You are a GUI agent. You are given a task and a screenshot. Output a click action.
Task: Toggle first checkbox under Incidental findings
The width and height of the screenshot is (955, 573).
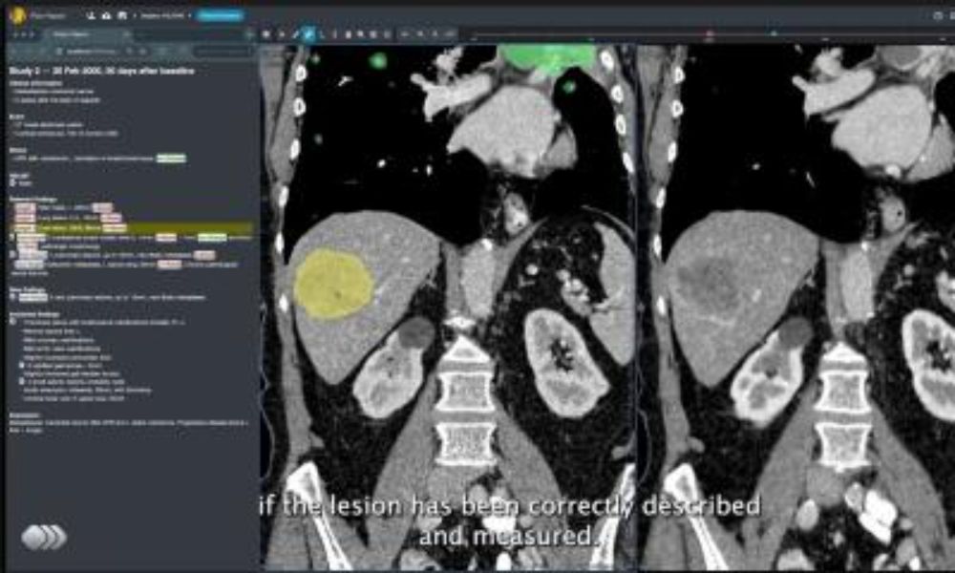[x=13, y=321]
